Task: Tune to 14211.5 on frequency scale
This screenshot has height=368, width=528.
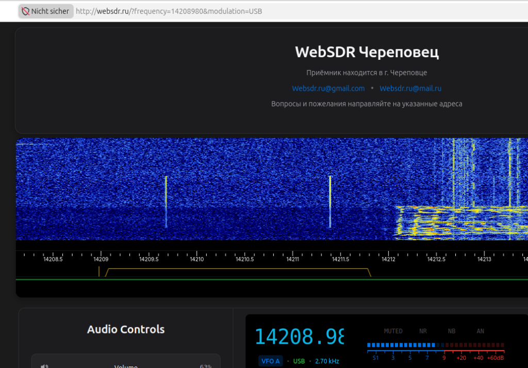Action: 340,259
